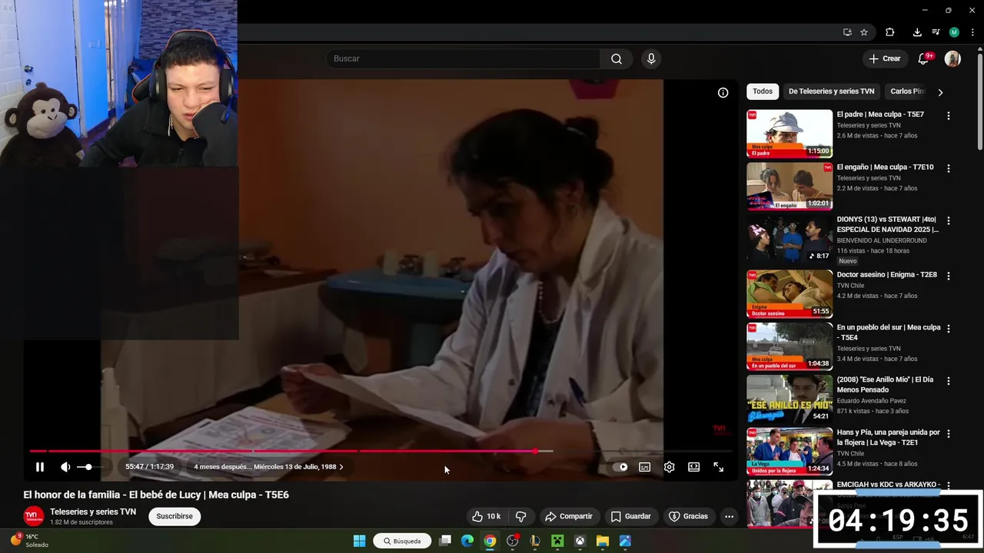Save video with Guardar button
This screenshot has width=984, height=553.
click(630, 516)
